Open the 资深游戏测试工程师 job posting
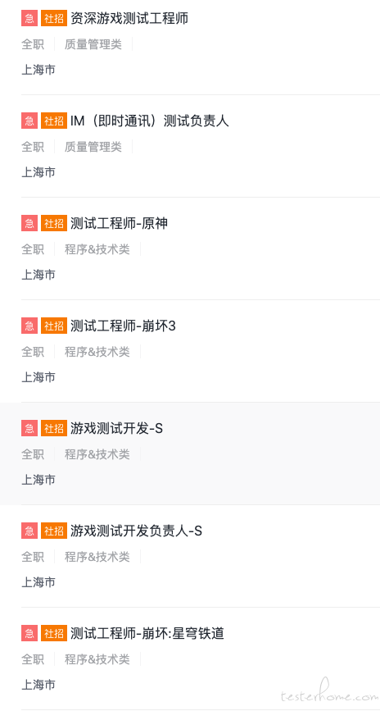This screenshot has width=380, height=711. (x=129, y=19)
